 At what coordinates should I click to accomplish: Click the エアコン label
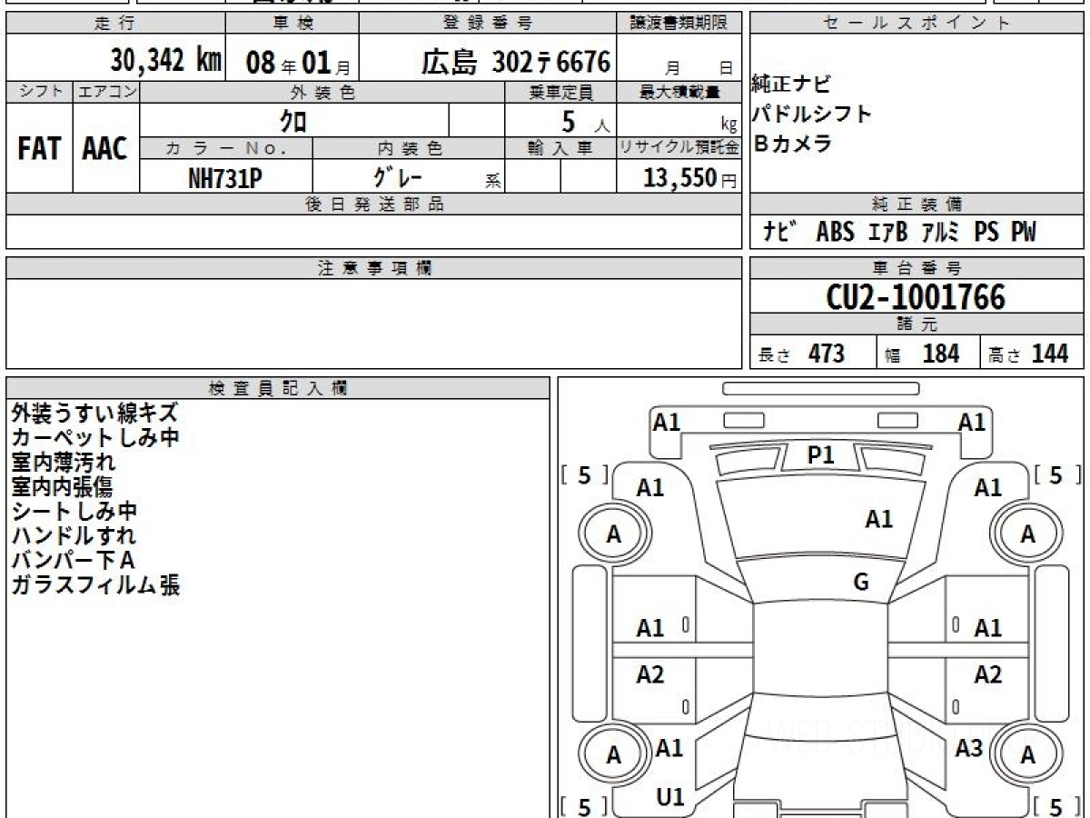[x=106, y=92]
